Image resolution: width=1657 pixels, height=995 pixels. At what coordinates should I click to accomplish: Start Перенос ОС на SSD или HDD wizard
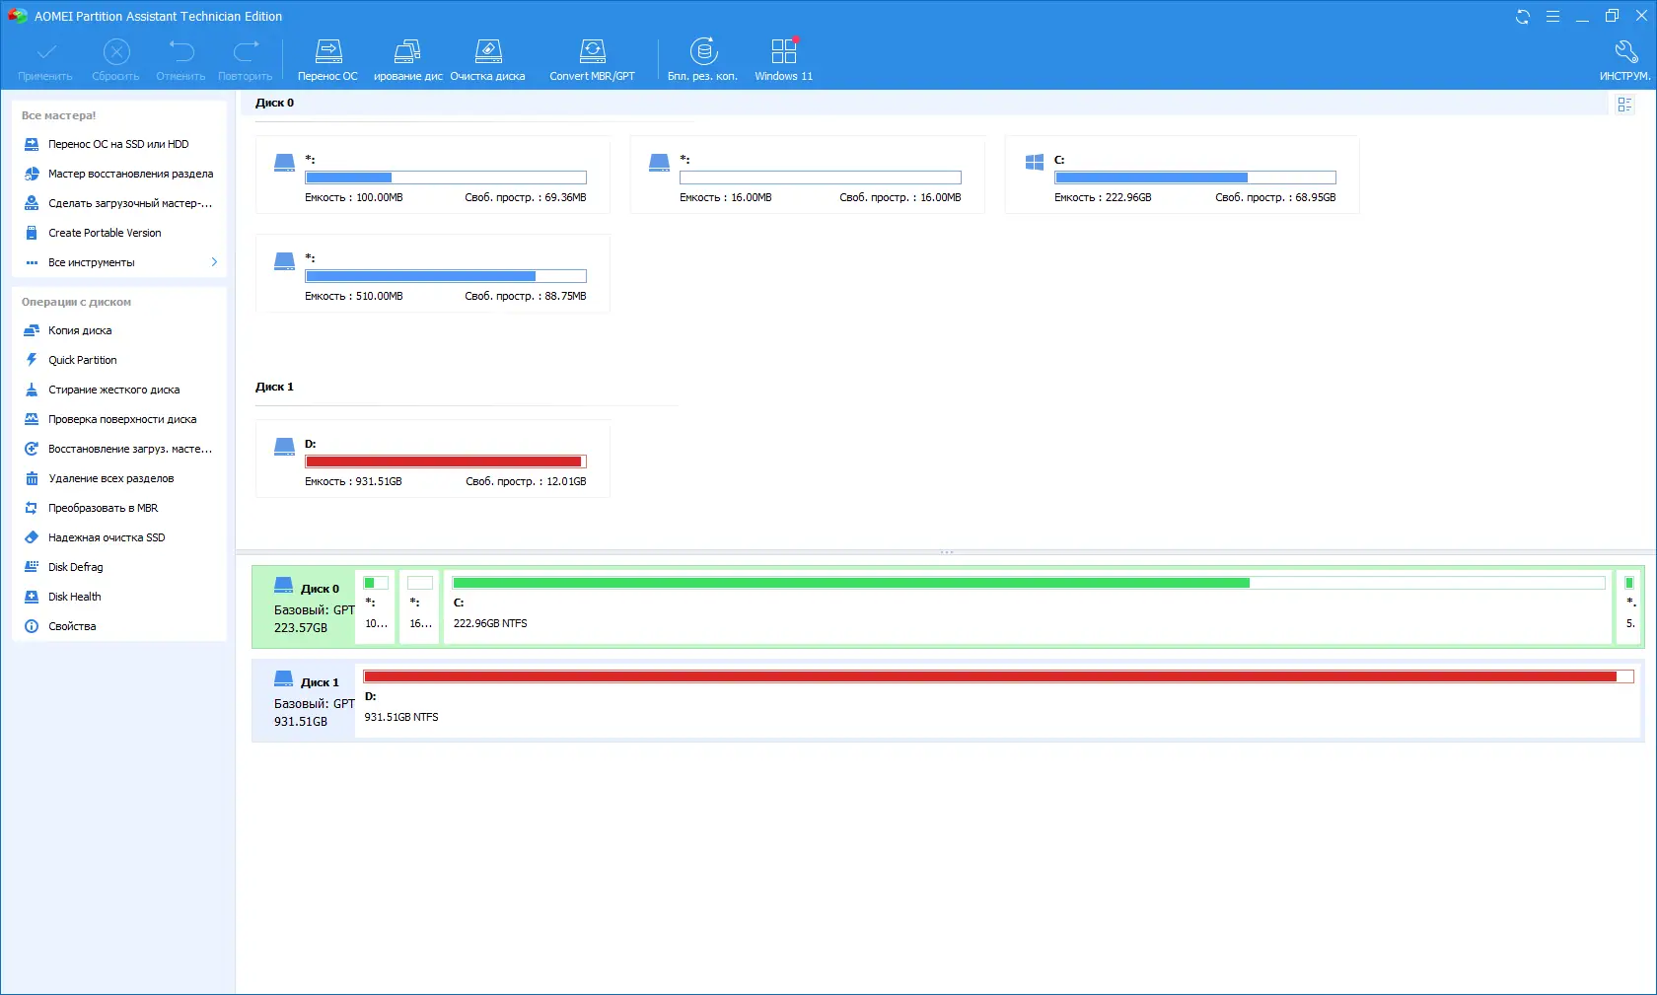tap(119, 144)
